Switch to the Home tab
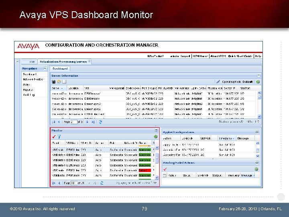 [x=30, y=61]
